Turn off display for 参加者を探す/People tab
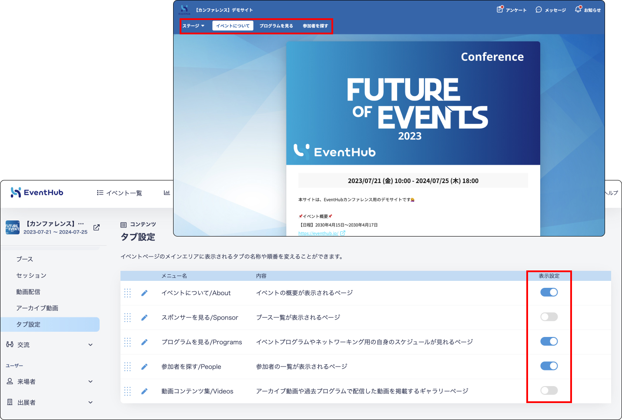This screenshot has height=420, width=622. 549,366
